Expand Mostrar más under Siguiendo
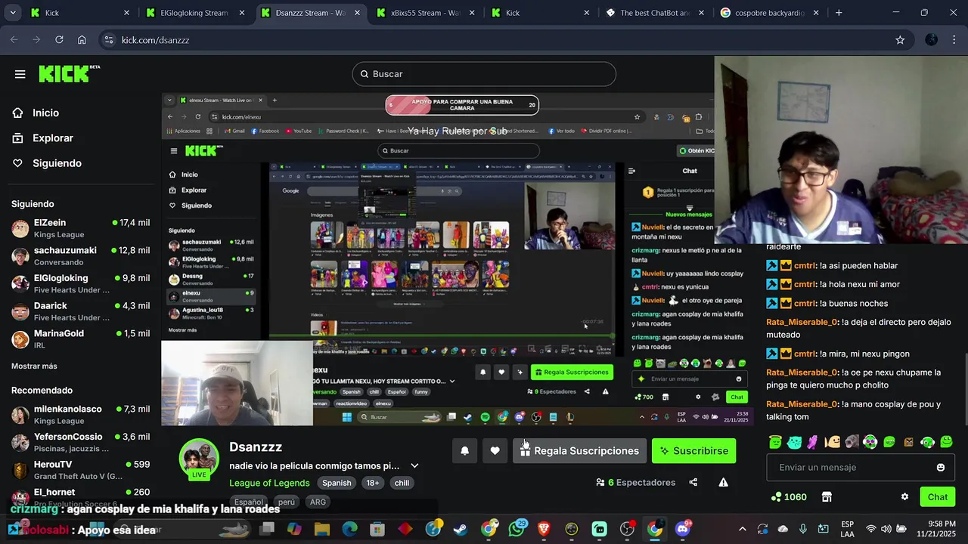This screenshot has height=544, width=968. tap(34, 366)
